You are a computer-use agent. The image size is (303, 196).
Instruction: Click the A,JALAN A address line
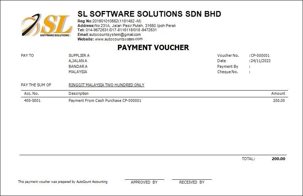(78, 61)
